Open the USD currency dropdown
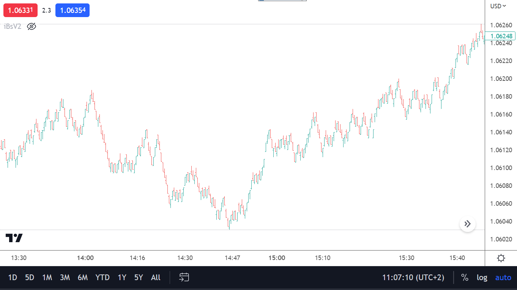 pyautogui.click(x=498, y=6)
